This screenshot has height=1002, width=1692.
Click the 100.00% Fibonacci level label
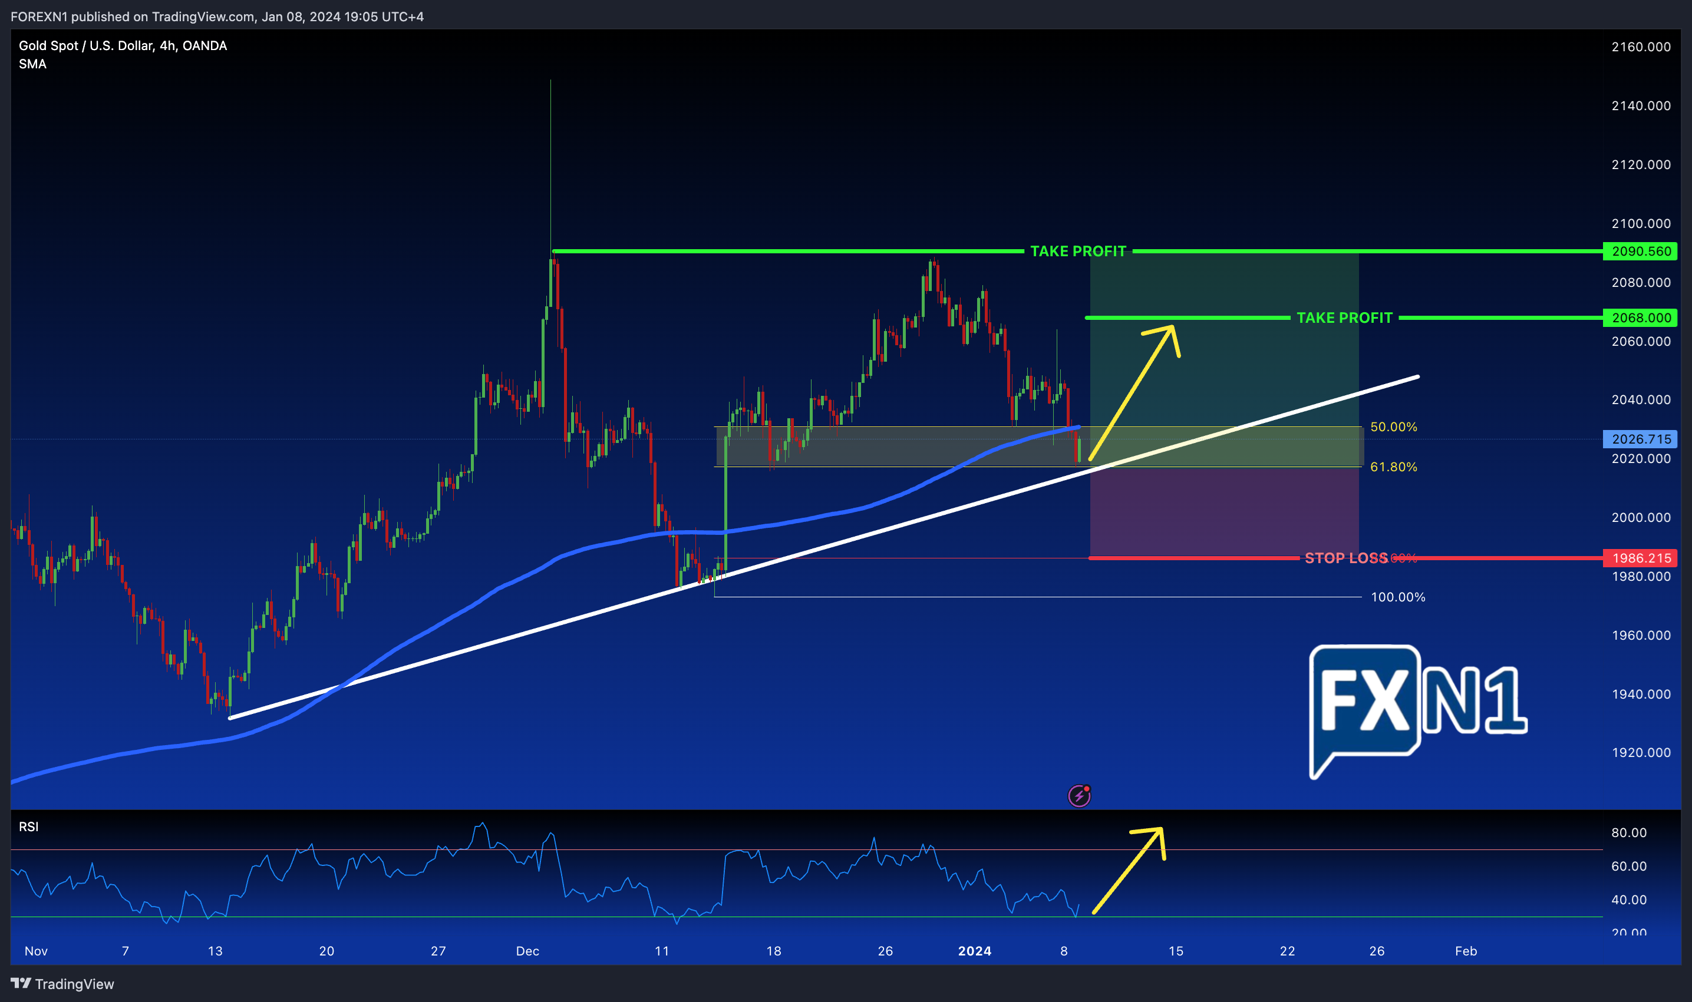point(1397,597)
